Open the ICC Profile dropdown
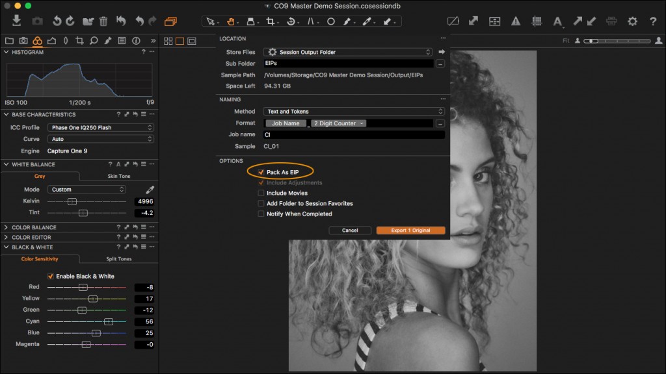 (x=100, y=128)
